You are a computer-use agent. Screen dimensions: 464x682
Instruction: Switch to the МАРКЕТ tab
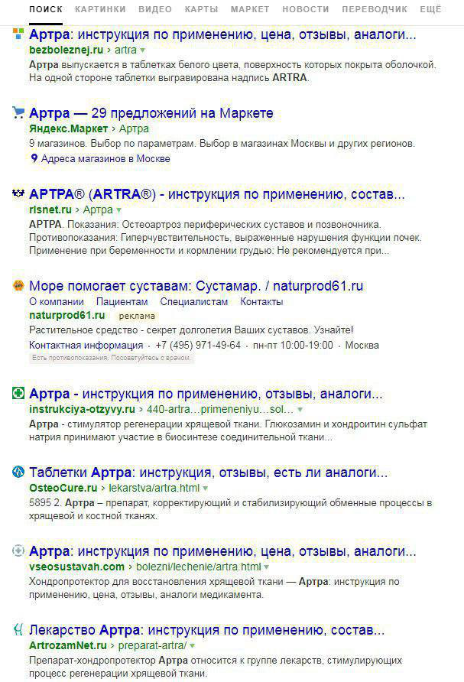click(250, 9)
